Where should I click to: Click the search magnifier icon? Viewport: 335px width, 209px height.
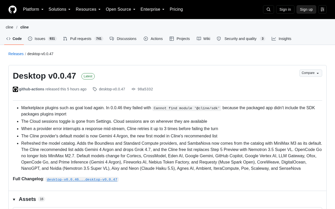(269, 9)
